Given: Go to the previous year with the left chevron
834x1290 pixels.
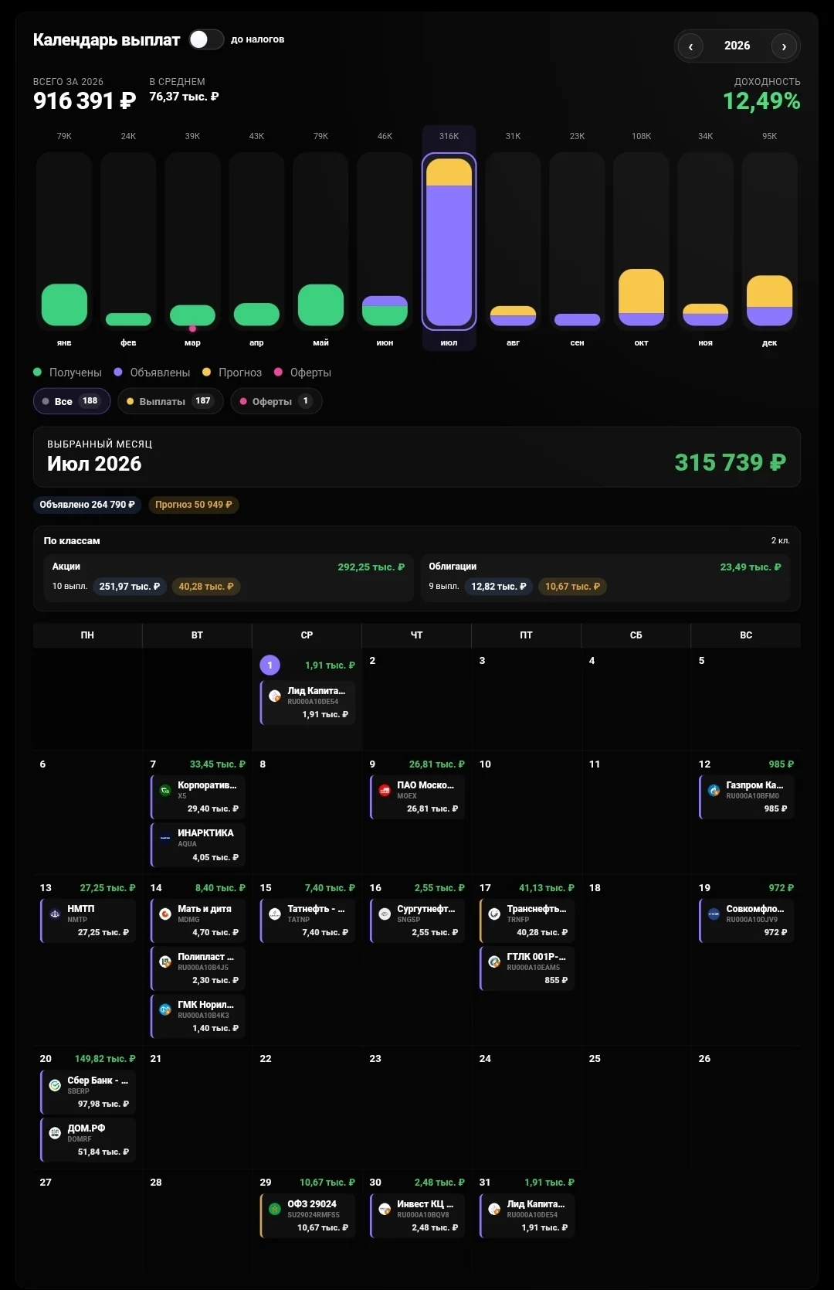Looking at the screenshot, I should [690, 46].
